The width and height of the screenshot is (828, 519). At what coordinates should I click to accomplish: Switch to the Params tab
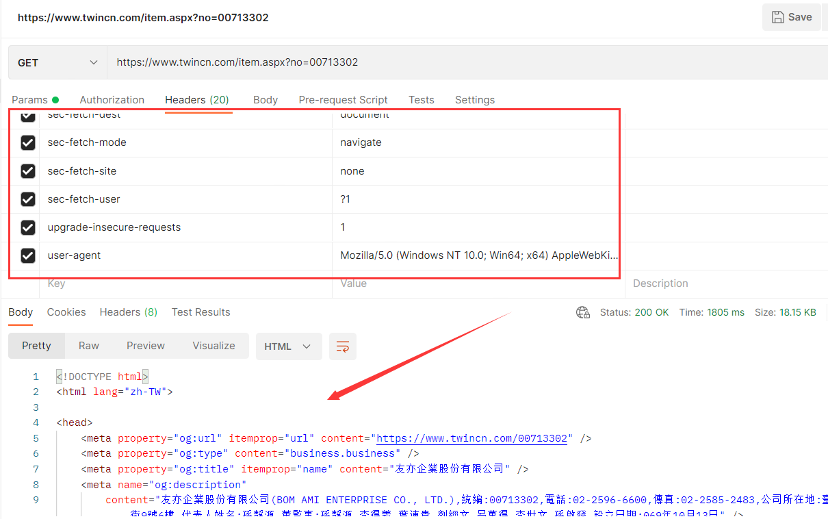35,100
